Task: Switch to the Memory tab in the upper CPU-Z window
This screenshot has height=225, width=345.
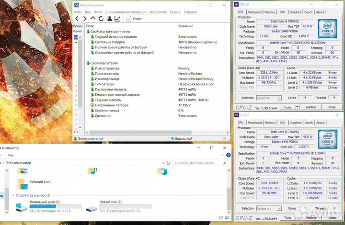Action: coord(270,12)
